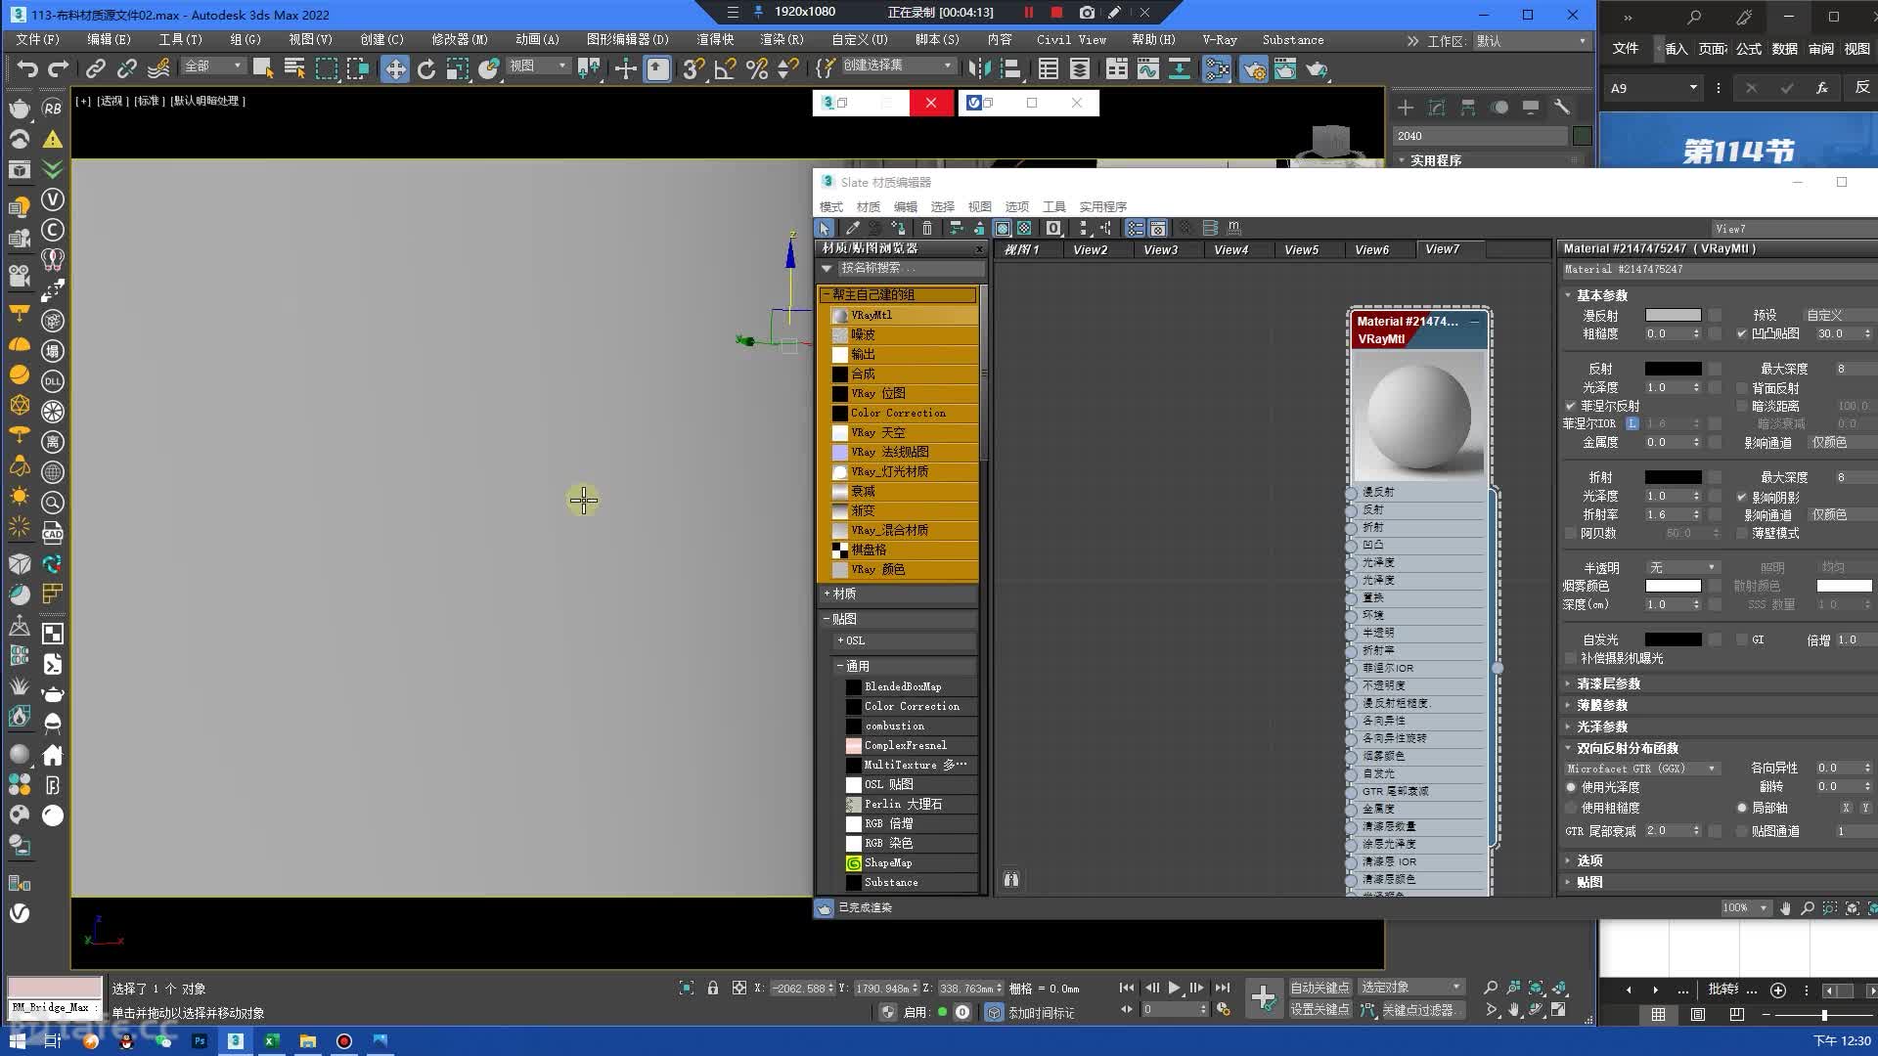
Task: Open the 半透明 dropdown set to 无
Action: [x=1682, y=568]
